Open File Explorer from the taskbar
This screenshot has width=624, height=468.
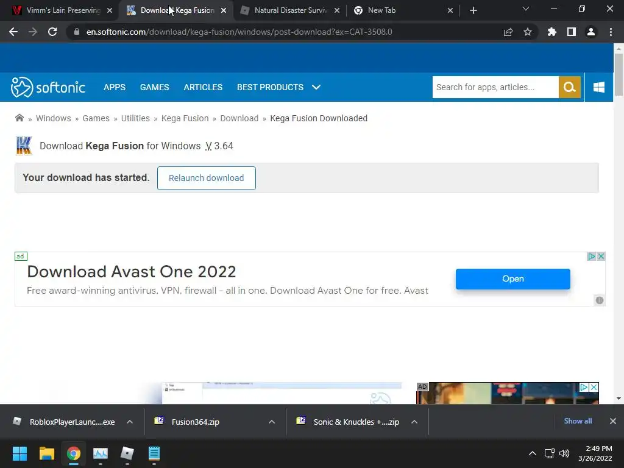point(46,453)
